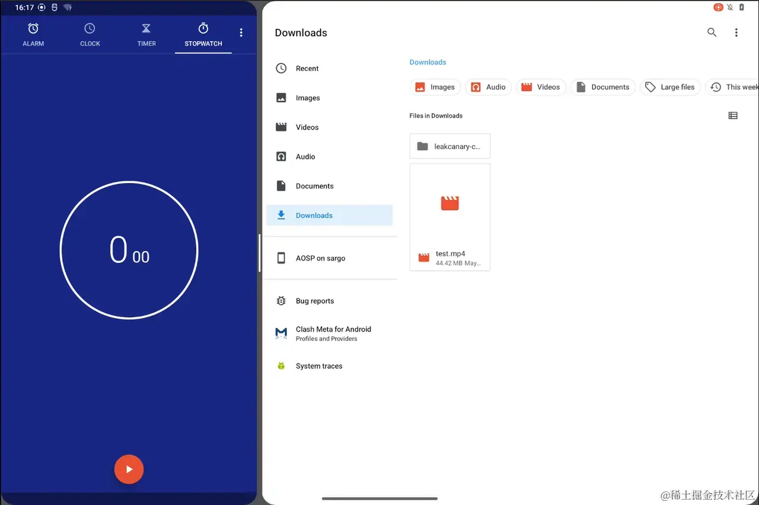Tap the navigation gesture bar
Viewport: 759px width, 505px height.
pyautogui.click(x=379, y=498)
